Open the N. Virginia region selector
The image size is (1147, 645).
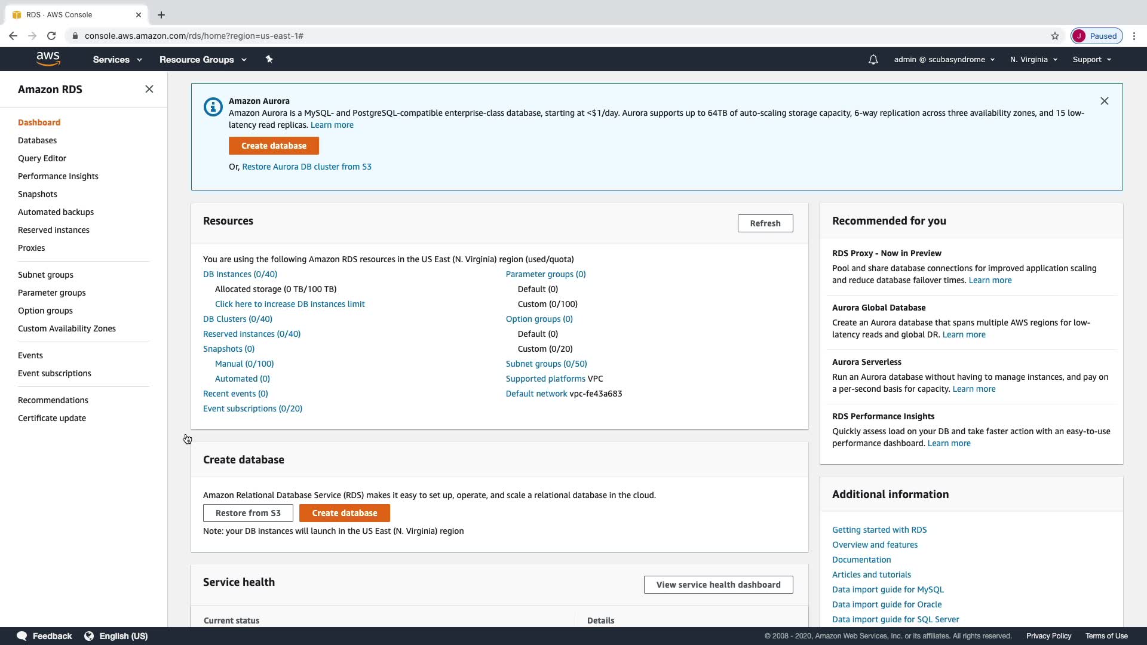tap(1033, 60)
